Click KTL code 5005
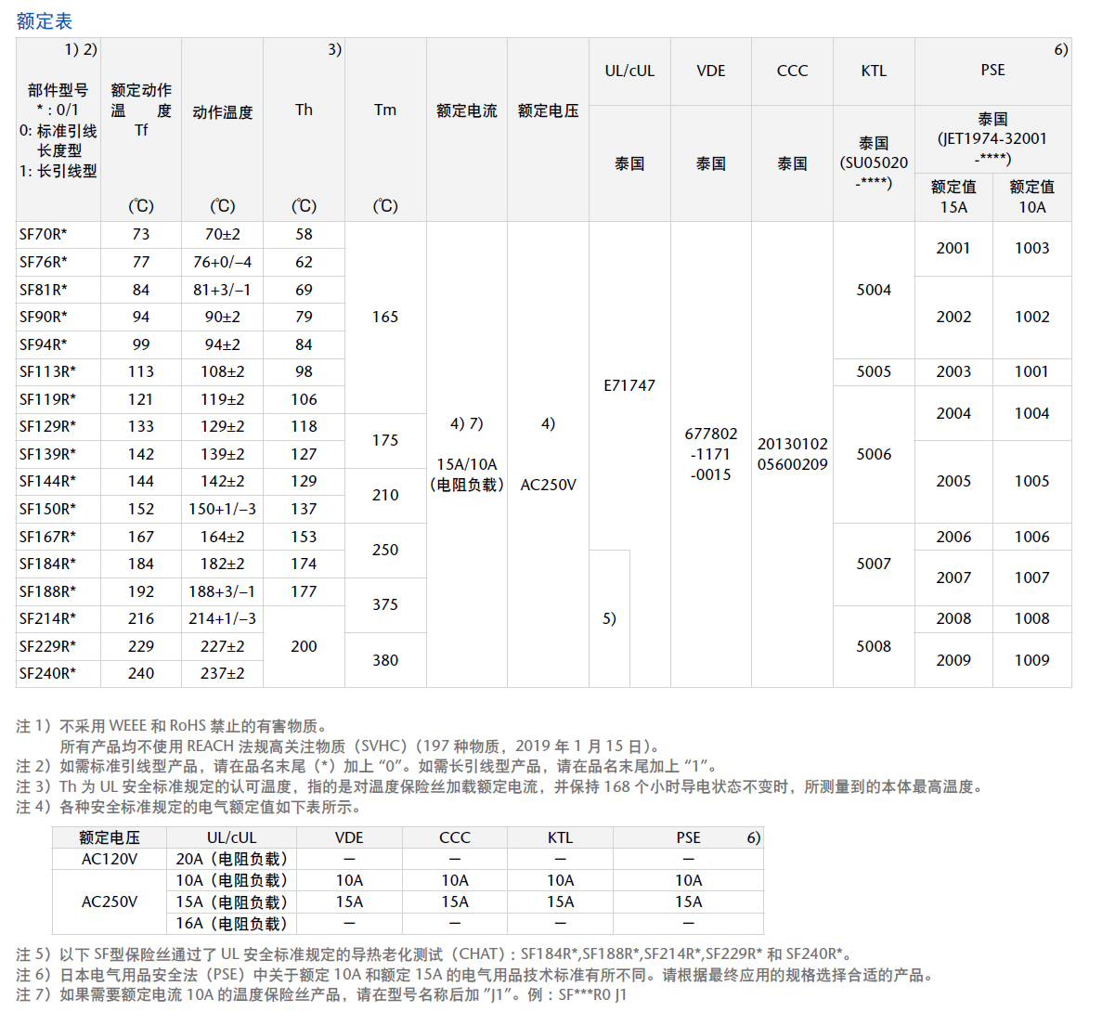1102x1025 pixels. click(x=874, y=372)
